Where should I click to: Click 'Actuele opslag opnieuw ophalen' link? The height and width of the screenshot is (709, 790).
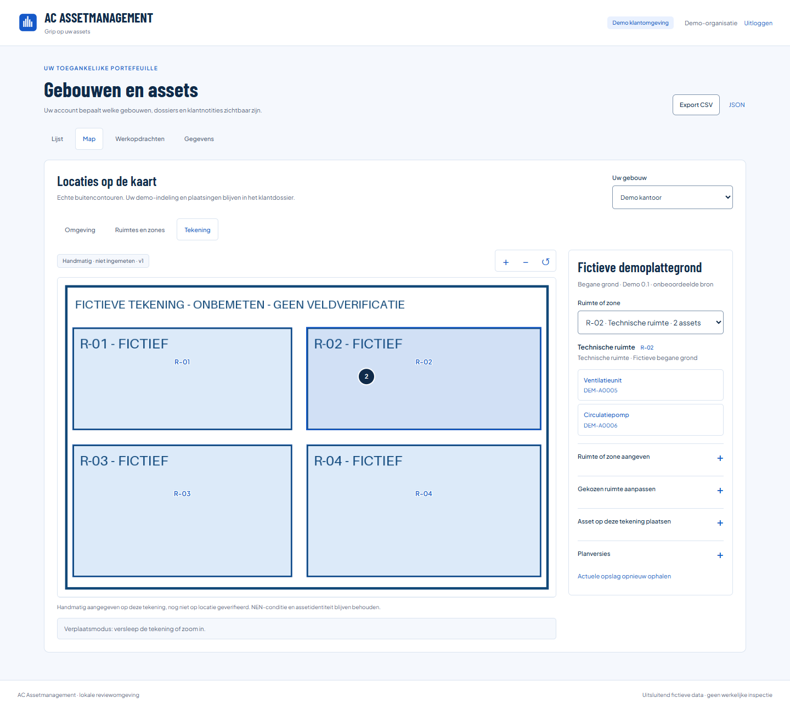pos(624,576)
